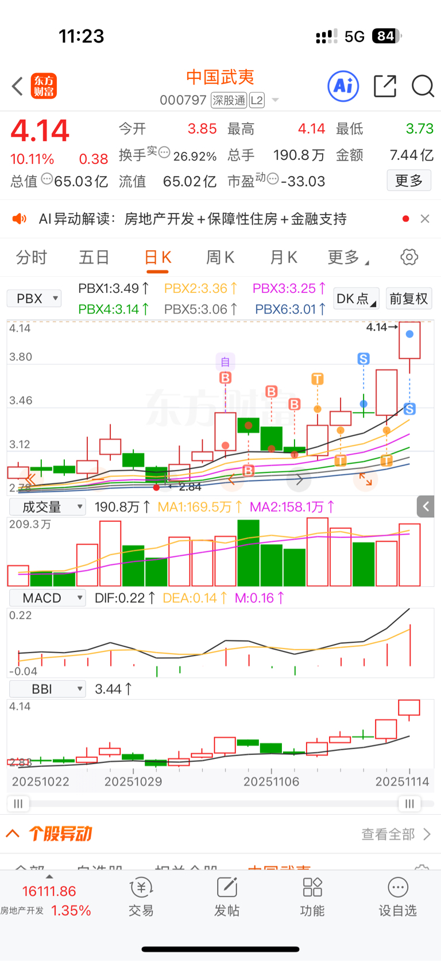Select the 日K tab
The height and width of the screenshot is (961, 441).
[x=157, y=257]
